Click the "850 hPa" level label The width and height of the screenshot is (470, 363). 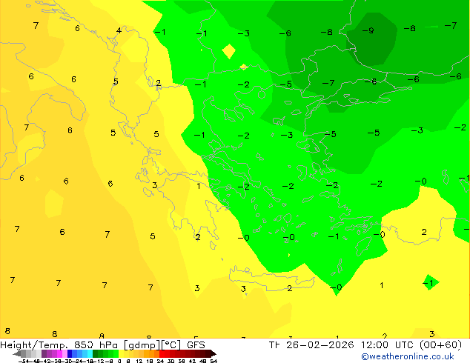click(x=96, y=345)
